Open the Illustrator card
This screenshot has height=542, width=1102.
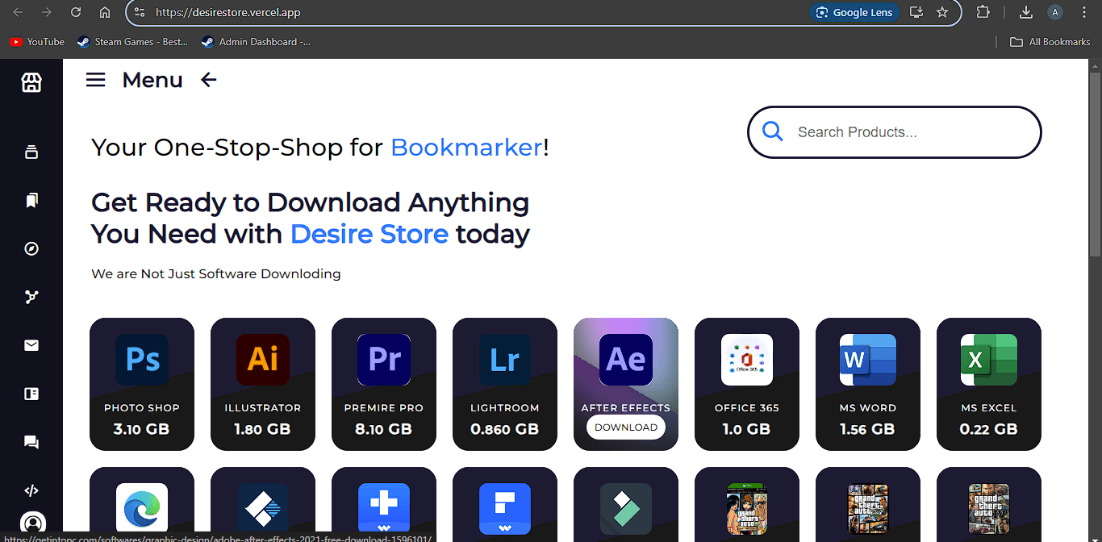[x=263, y=384]
